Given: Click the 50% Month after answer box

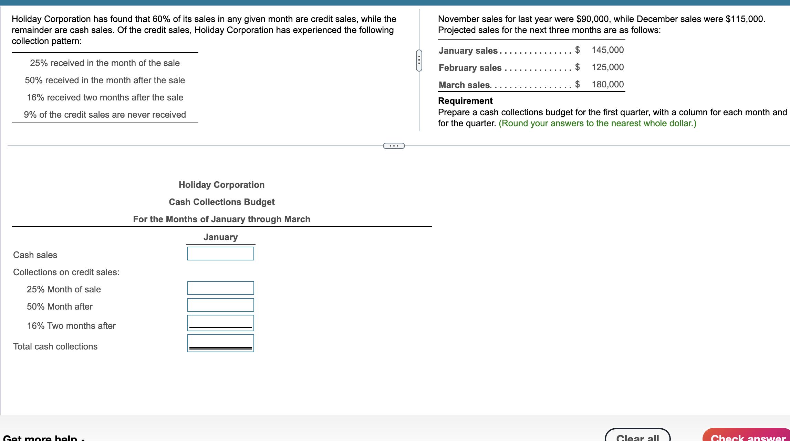Looking at the screenshot, I should [220, 305].
